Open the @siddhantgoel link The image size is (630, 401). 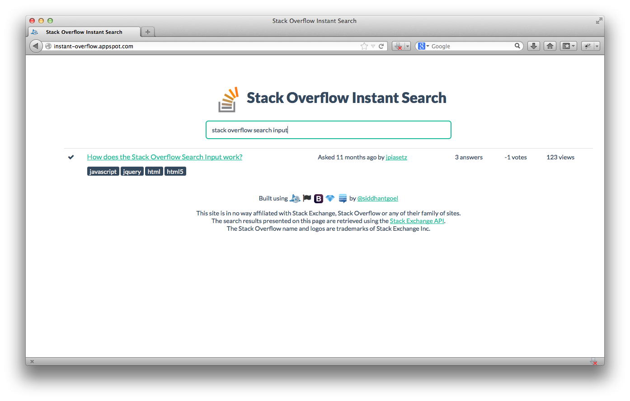pyautogui.click(x=377, y=198)
